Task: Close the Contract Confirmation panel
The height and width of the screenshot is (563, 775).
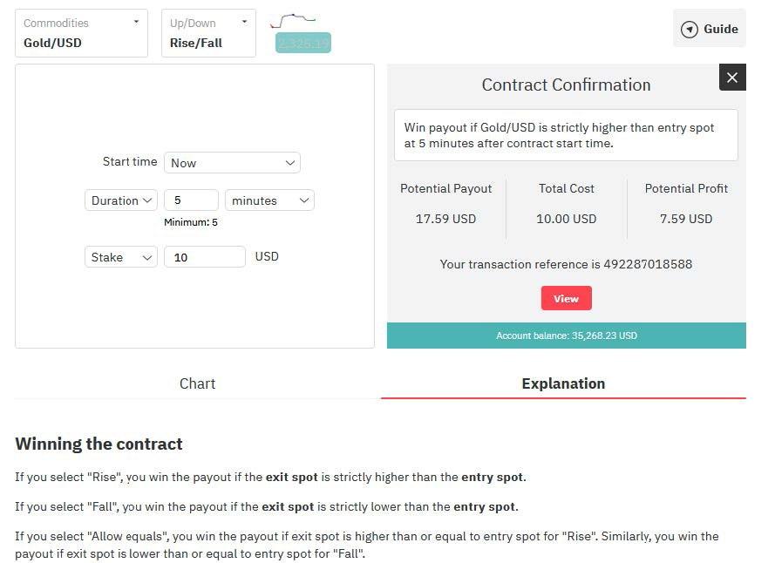Action: pos(732,78)
